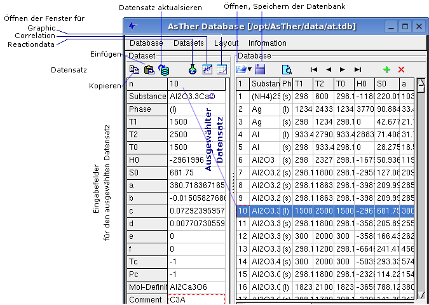Click the update dataset icon
Screen dimensions: 429x305
164,70
